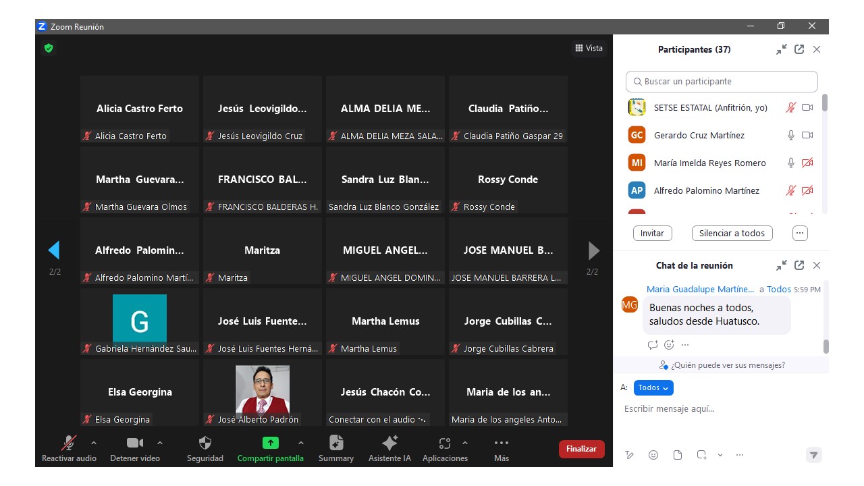Open the Summary tool
Image resolution: width=864 pixels, height=486 pixels.
[x=335, y=443]
